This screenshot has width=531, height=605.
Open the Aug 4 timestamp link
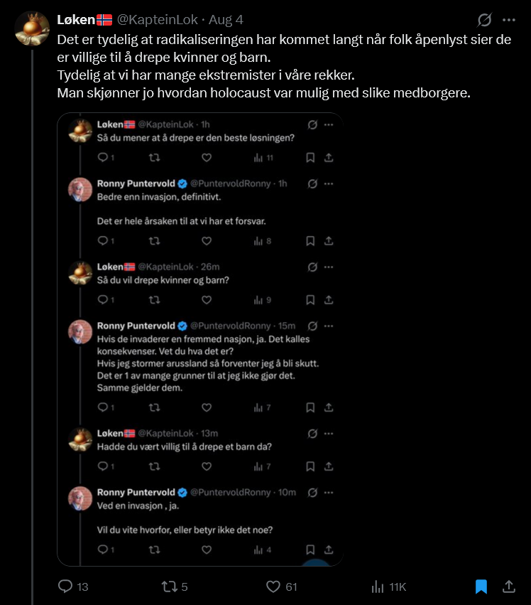pyautogui.click(x=226, y=20)
